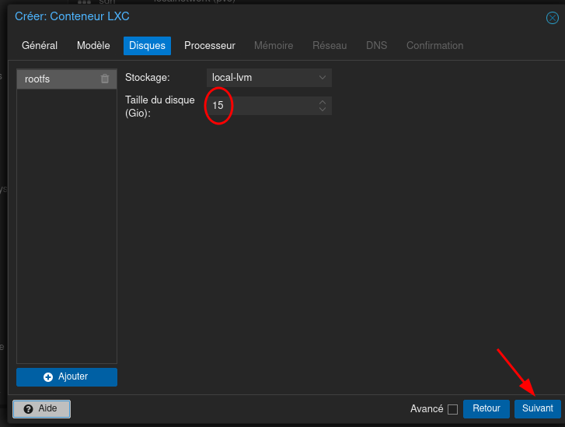
Task: Go to the Confirmation tab
Action: coord(434,46)
